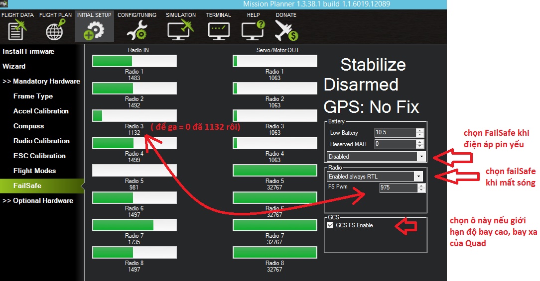
Task: Click the Reserved MAH field
Action: coord(396,144)
